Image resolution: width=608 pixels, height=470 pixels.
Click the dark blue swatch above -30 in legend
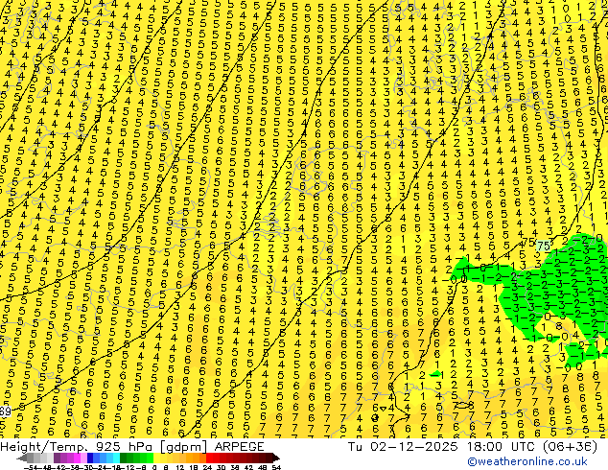(x=90, y=458)
